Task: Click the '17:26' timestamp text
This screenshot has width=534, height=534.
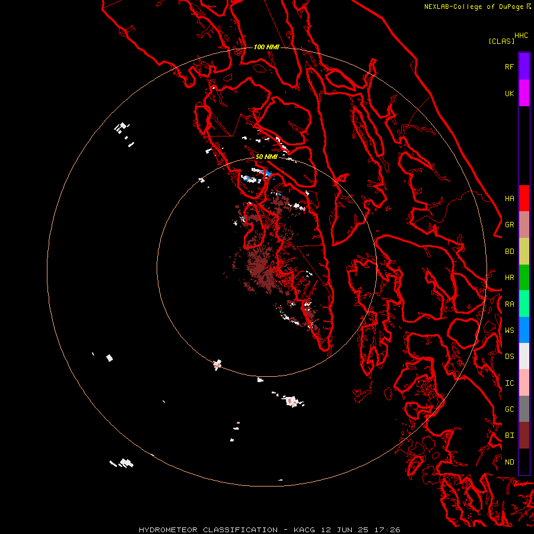Action: pyautogui.click(x=387, y=530)
